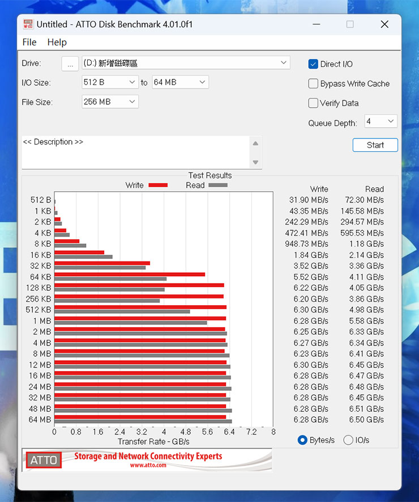Viewport: 419px width, 502px height.
Task: Click the 12 MB row label
Action: [40, 365]
